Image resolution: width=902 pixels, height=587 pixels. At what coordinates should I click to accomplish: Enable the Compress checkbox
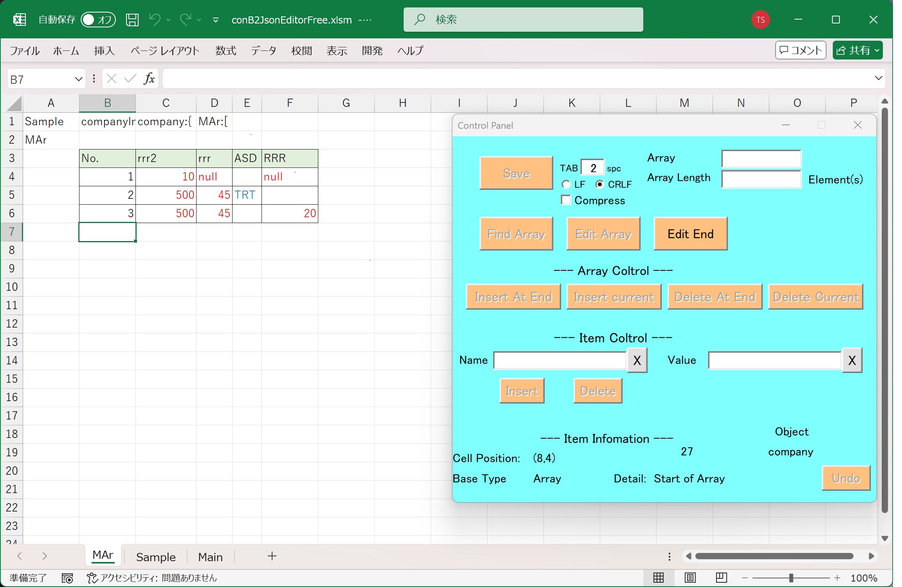point(566,200)
